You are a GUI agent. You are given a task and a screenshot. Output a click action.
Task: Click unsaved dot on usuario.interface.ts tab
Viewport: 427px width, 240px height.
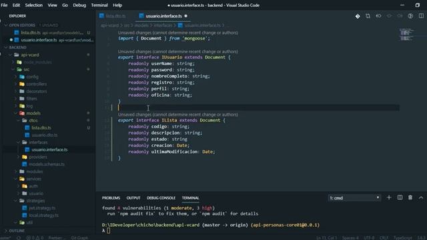click(x=185, y=16)
